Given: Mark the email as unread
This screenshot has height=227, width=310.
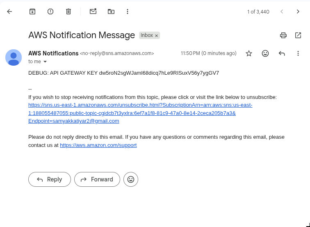Looking at the screenshot, I should [x=93, y=11].
